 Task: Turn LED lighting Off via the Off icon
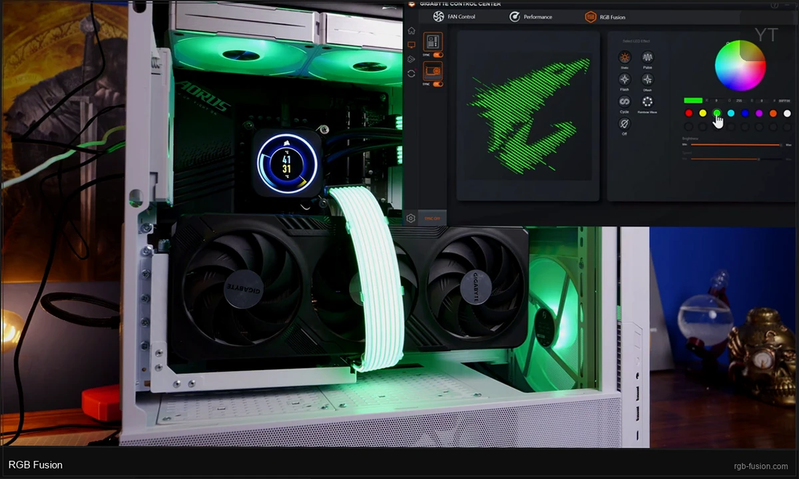coord(625,122)
